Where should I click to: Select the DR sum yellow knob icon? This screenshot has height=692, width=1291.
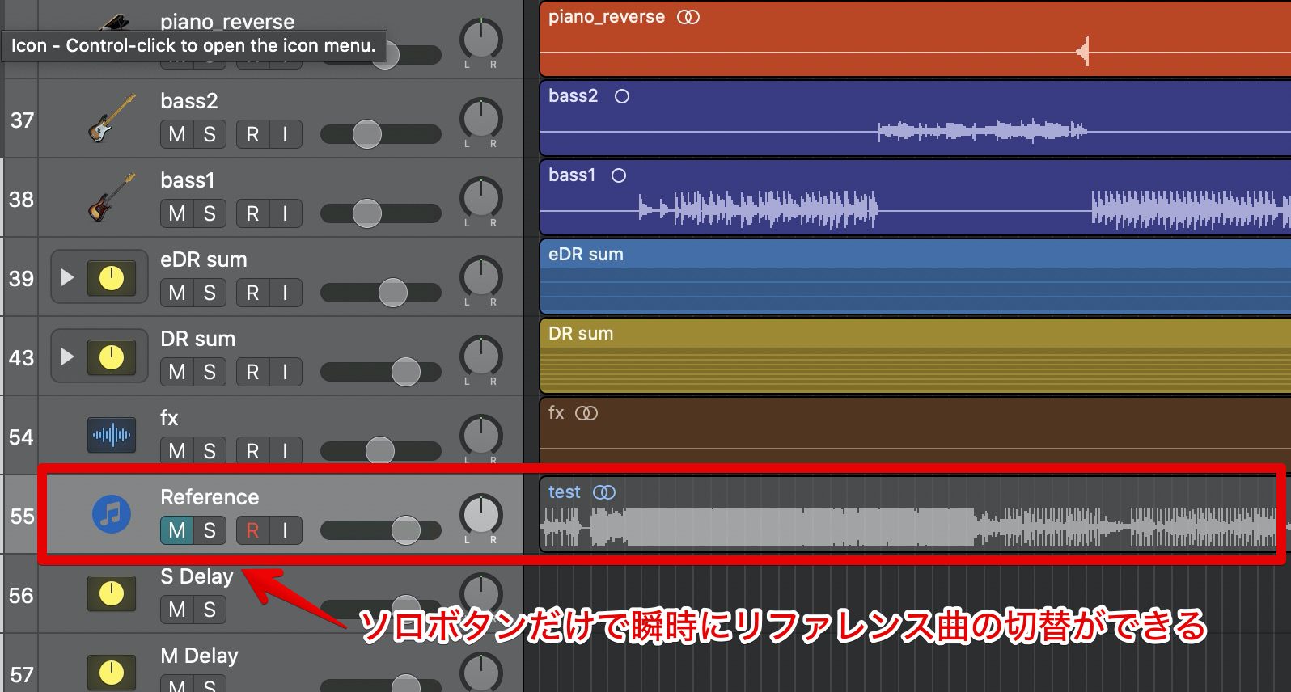pos(111,357)
